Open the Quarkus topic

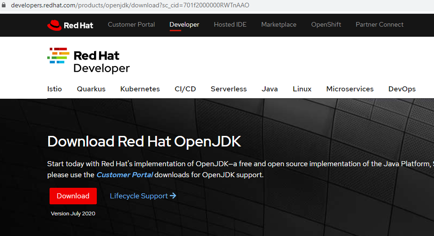91,89
